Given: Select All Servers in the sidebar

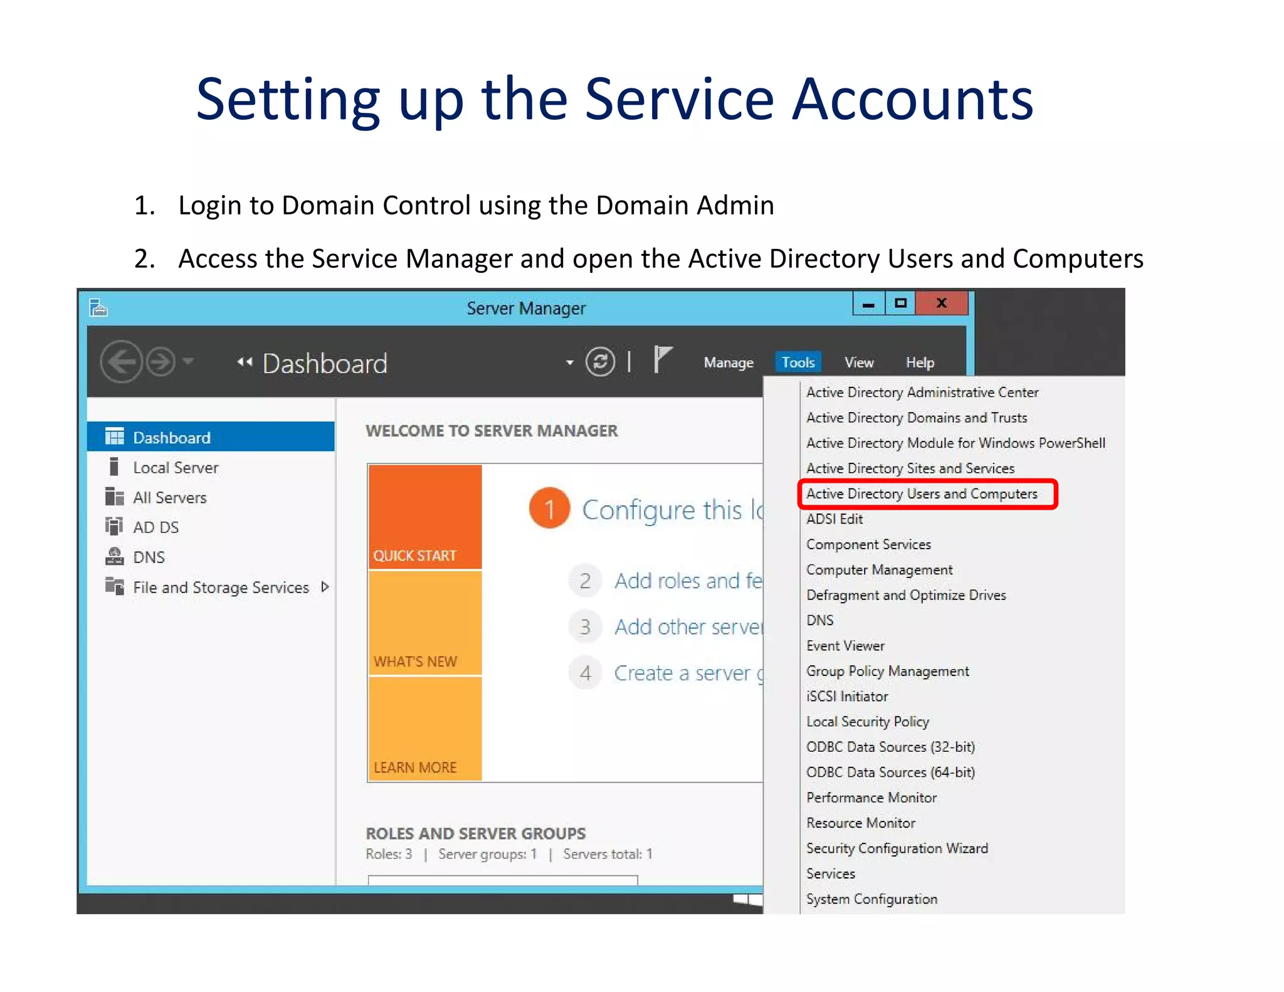Looking at the screenshot, I should tap(211, 497).
